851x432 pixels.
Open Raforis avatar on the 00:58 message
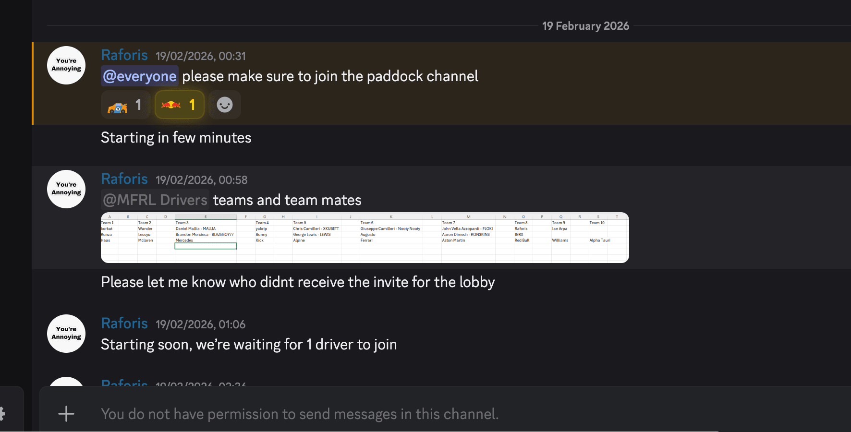(66, 189)
